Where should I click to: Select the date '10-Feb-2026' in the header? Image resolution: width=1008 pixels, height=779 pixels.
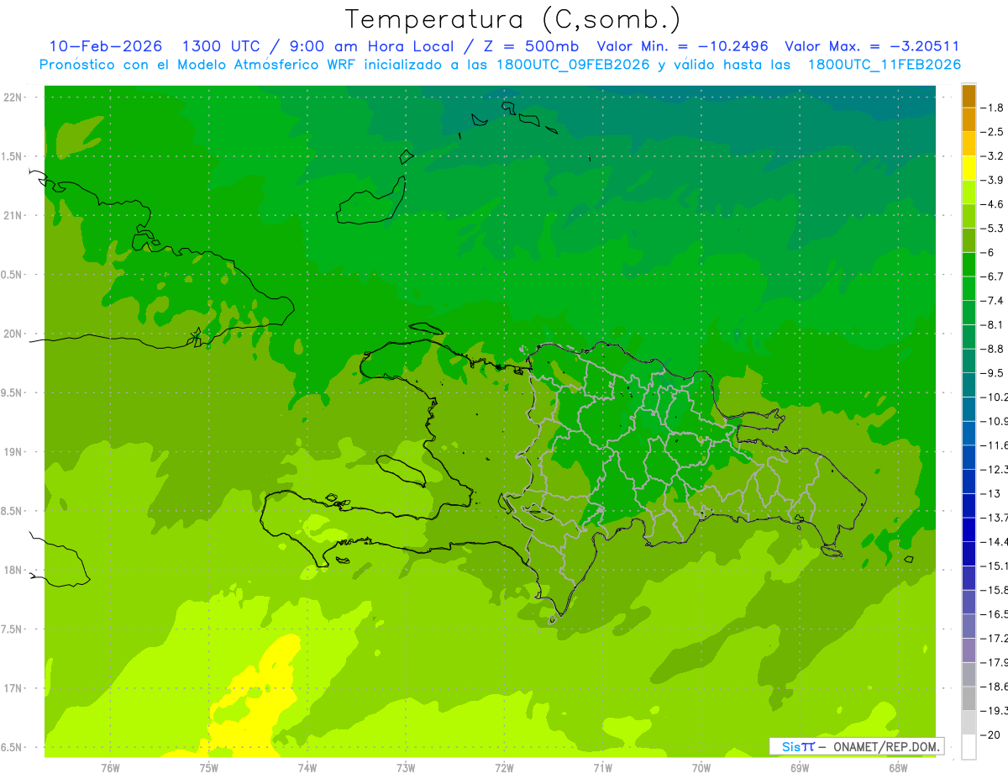click(x=105, y=46)
